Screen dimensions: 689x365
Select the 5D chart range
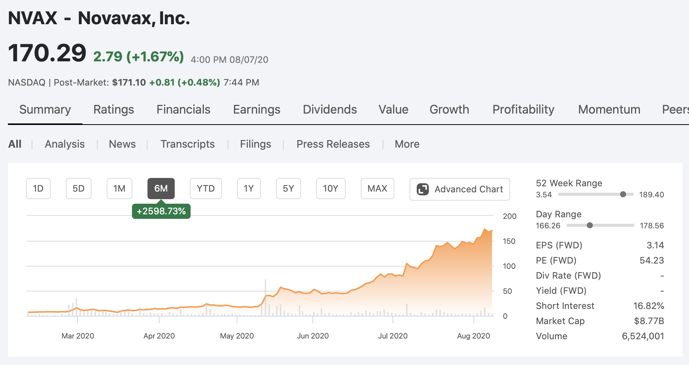click(x=79, y=189)
